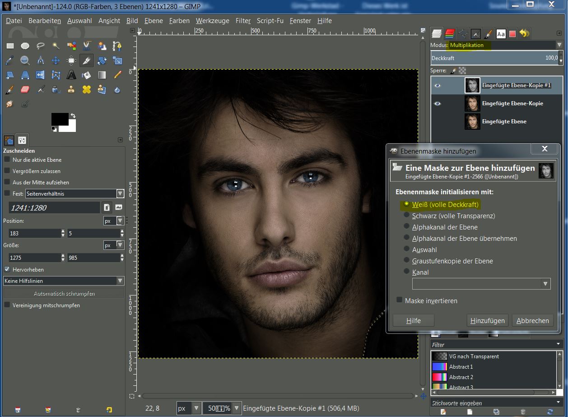Open the Filter menu
This screenshot has width=568, height=417.
tap(243, 21)
